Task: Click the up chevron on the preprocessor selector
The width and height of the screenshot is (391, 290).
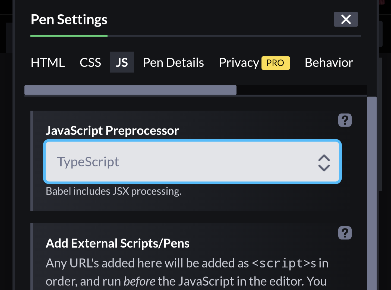Action: point(324,157)
